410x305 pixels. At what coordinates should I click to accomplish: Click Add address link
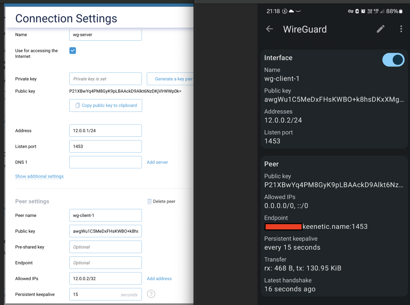pyautogui.click(x=159, y=278)
